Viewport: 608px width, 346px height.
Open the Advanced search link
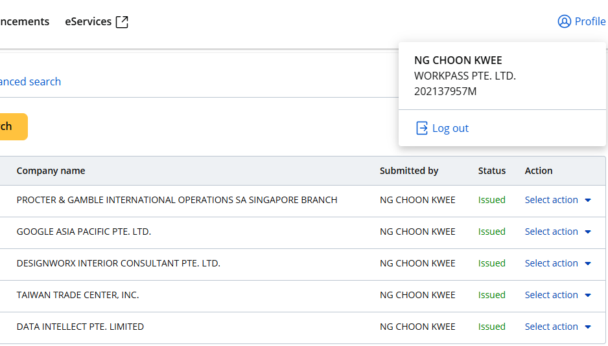pos(30,81)
